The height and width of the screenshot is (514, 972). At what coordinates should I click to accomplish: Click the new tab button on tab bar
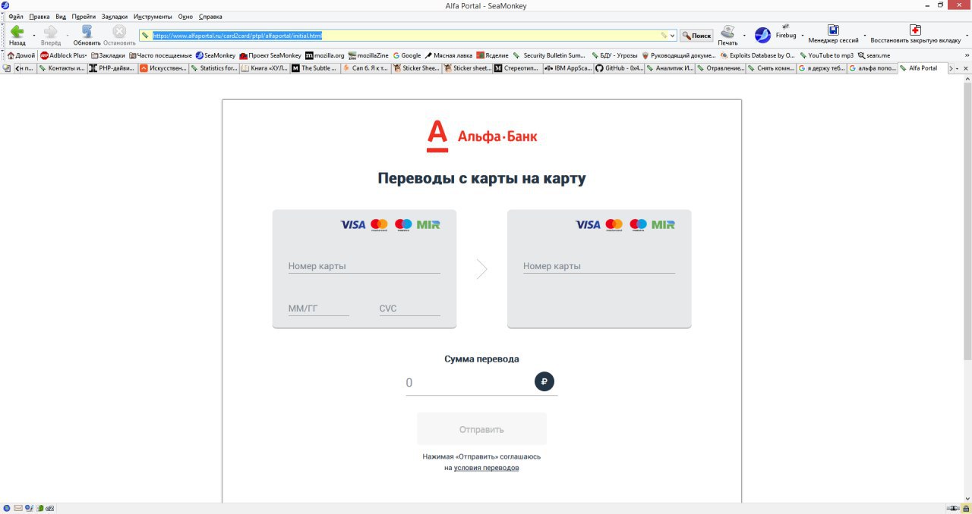click(x=7, y=68)
